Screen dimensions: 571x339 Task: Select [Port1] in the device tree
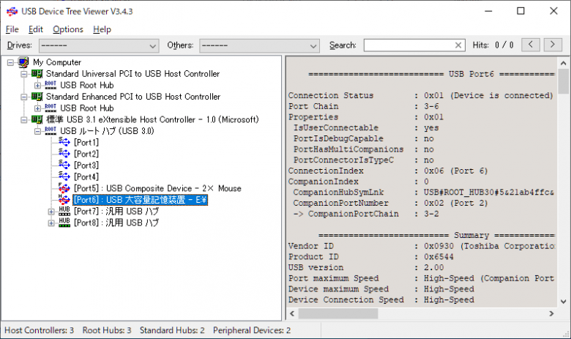pyautogui.click(x=86, y=142)
